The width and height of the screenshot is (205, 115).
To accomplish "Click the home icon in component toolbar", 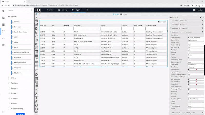I will pyautogui.click(x=36, y=44).
